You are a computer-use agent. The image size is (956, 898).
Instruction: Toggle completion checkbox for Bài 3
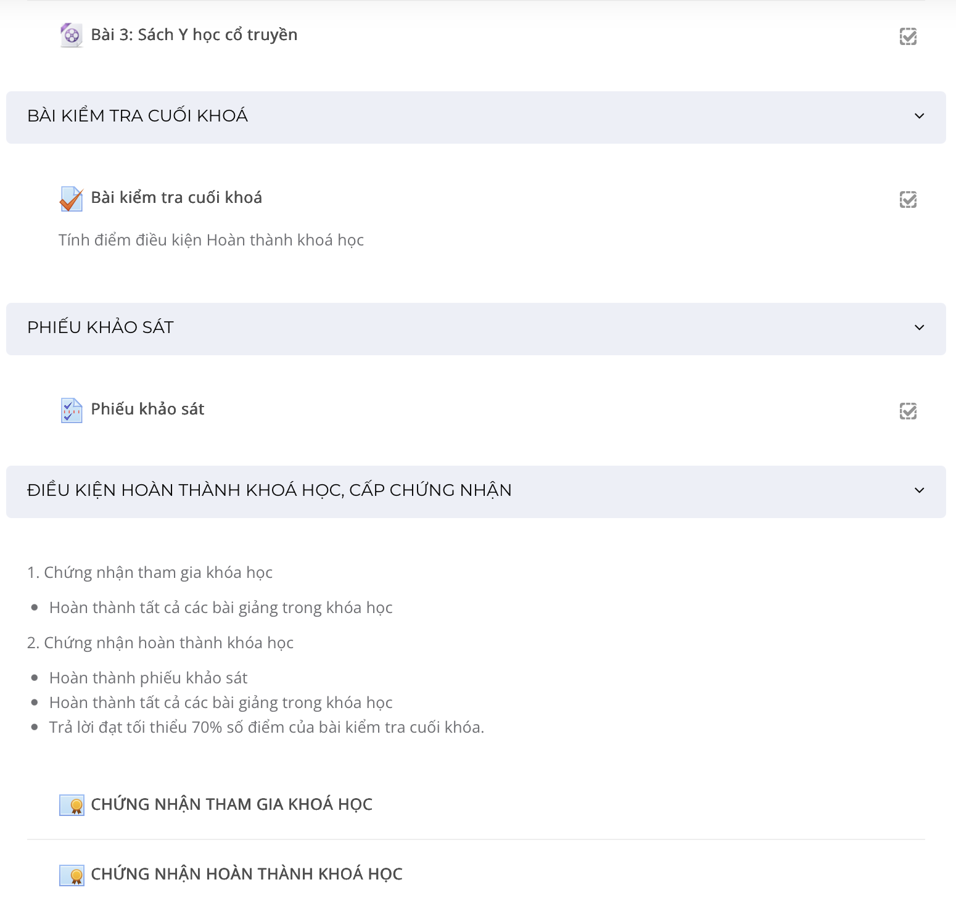pos(908,37)
